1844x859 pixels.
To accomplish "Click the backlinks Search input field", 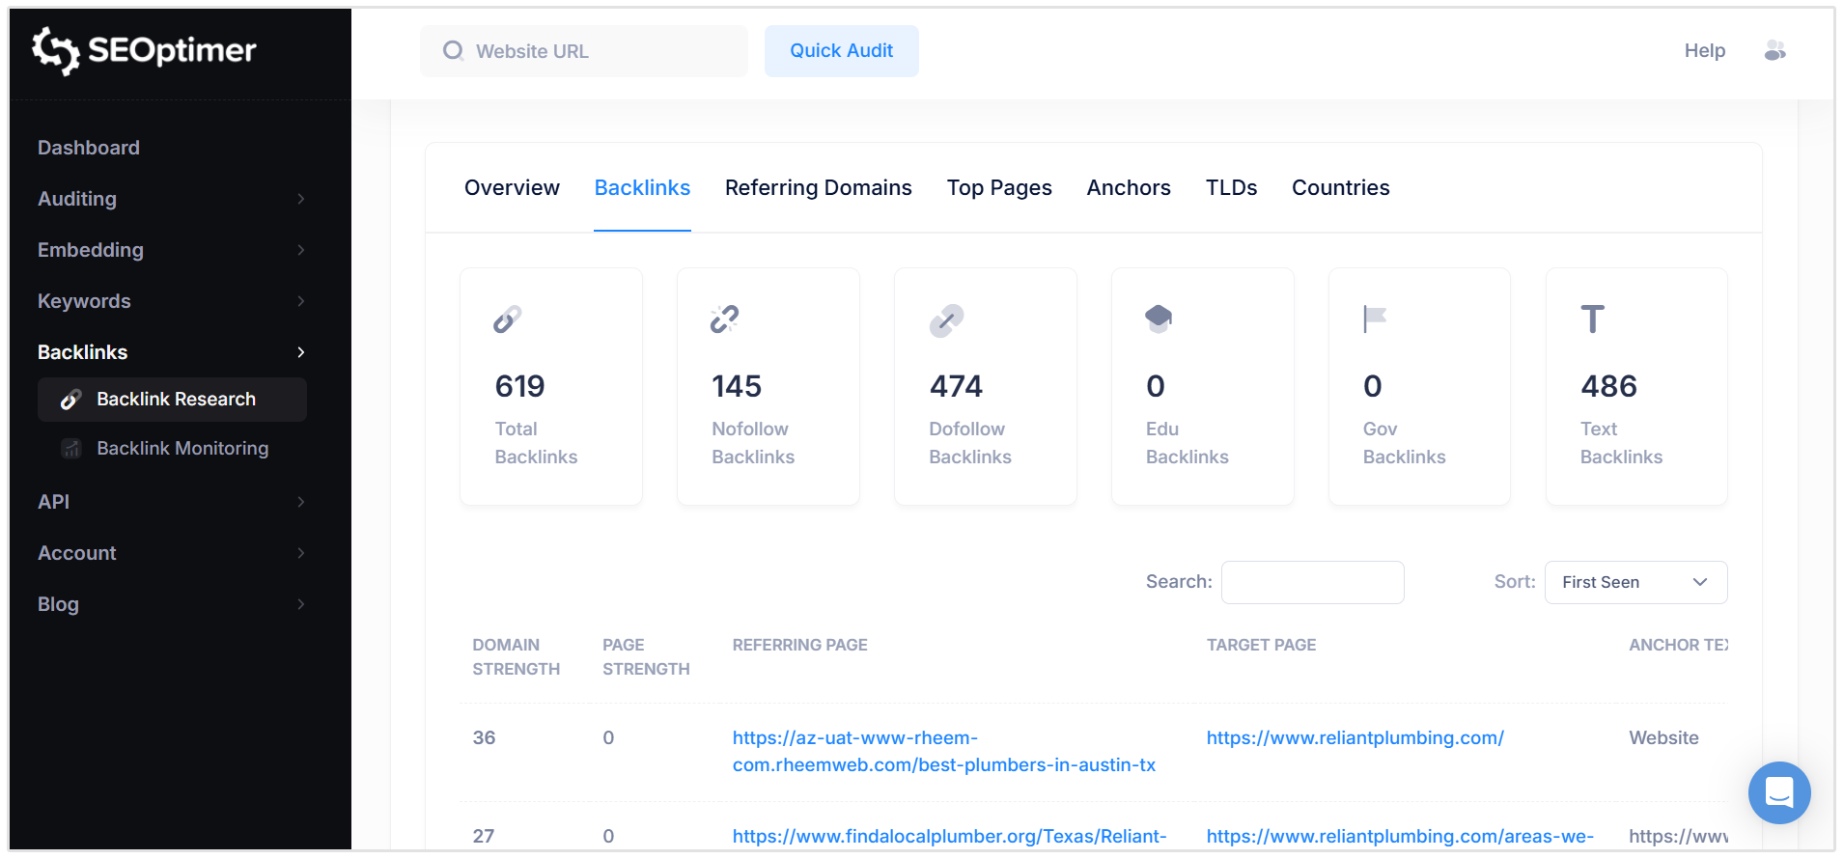I will click(x=1312, y=582).
